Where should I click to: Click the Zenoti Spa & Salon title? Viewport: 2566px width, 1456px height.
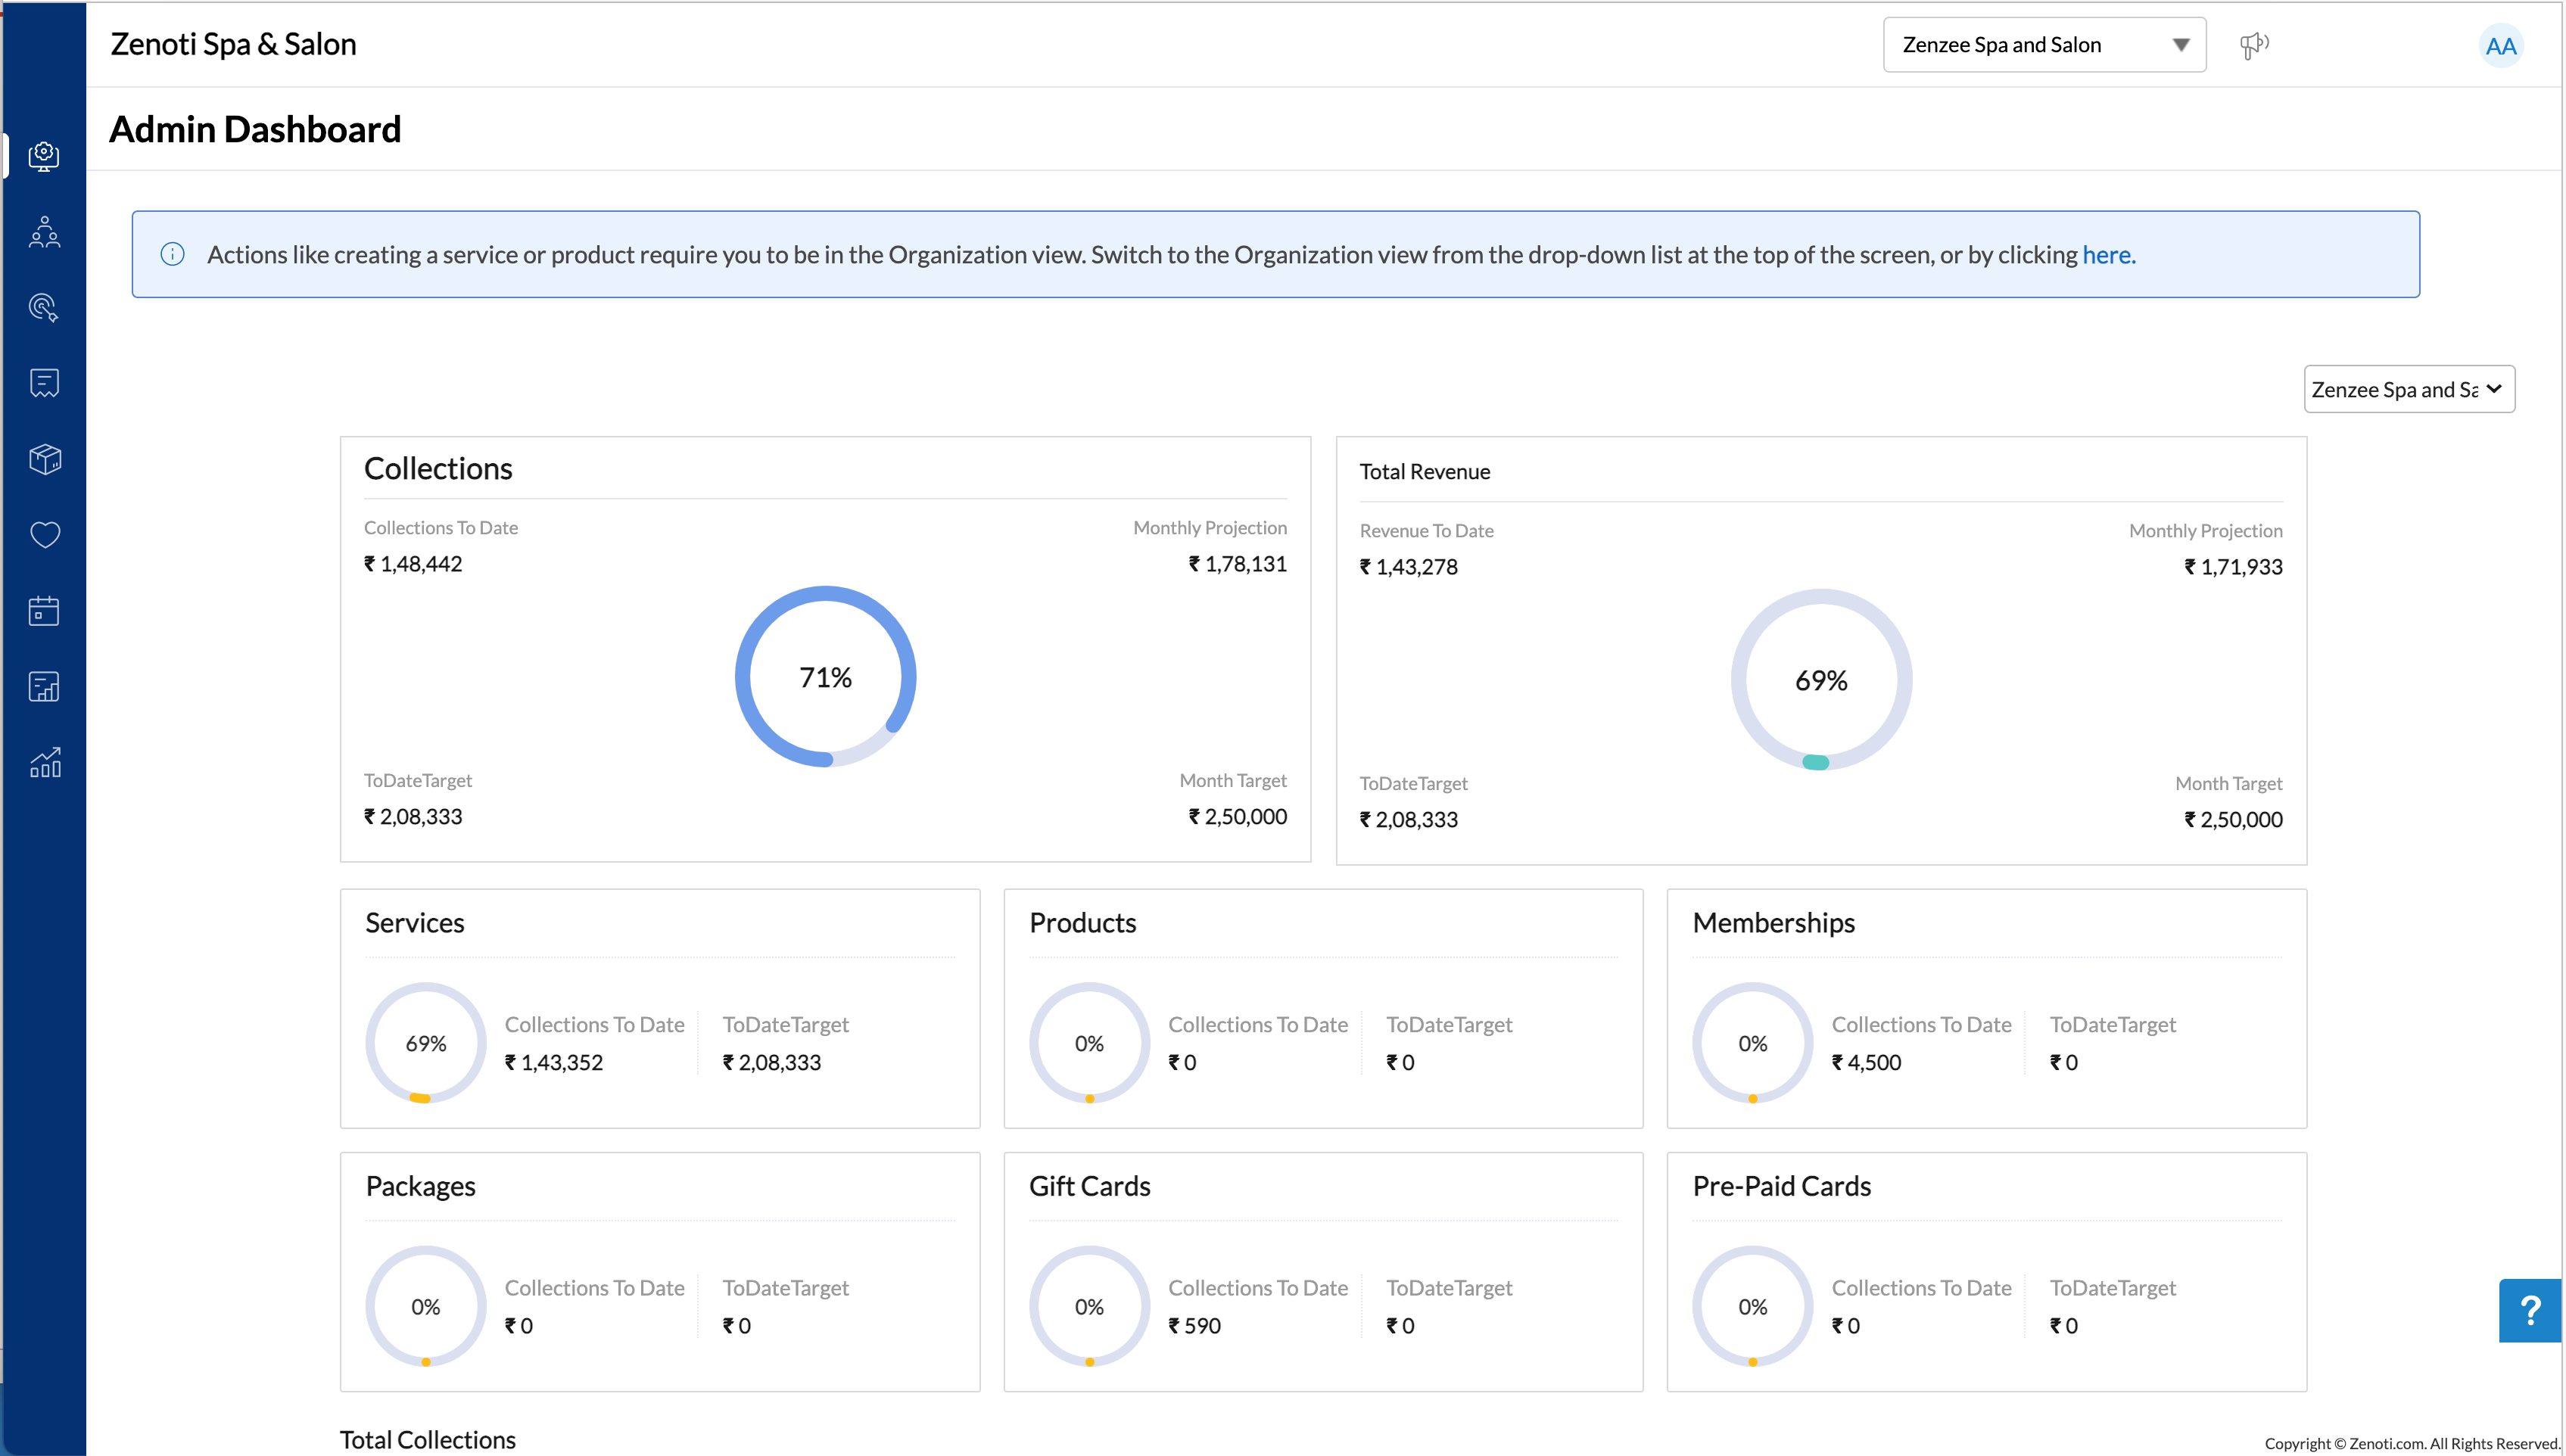(233, 44)
